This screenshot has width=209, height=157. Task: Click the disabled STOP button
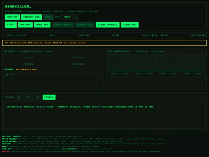(48, 17)
